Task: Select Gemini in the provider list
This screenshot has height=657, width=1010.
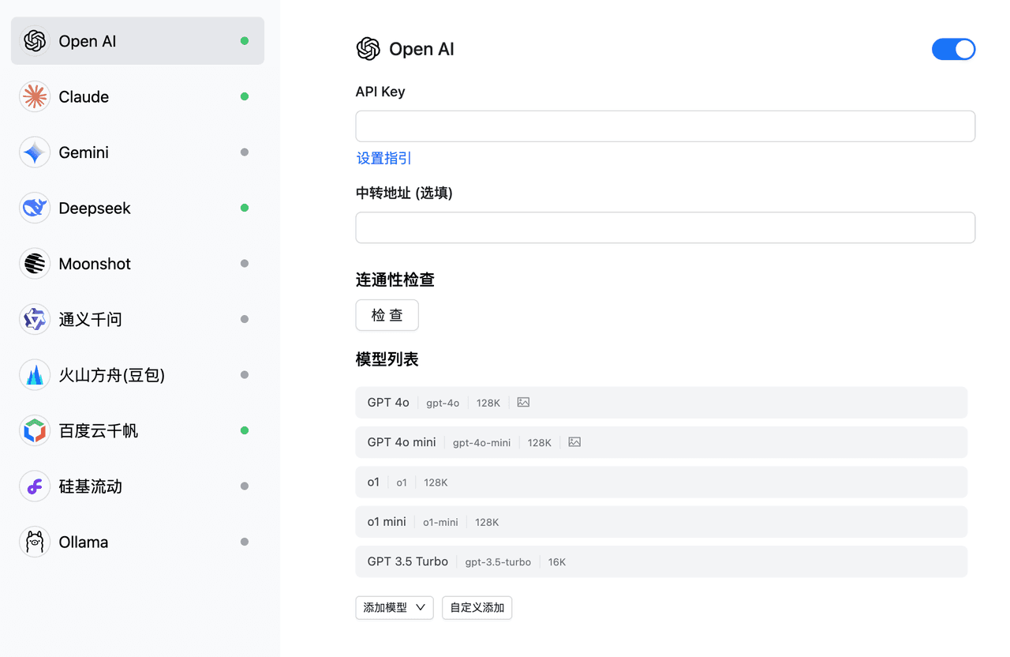Action: pyautogui.click(x=137, y=152)
